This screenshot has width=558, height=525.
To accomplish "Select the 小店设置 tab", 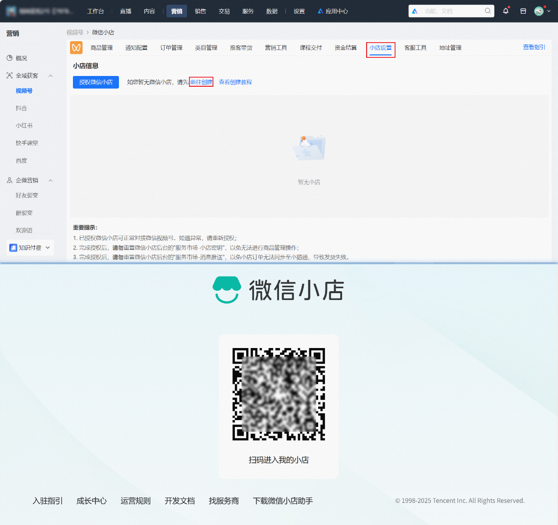I will point(380,48).
